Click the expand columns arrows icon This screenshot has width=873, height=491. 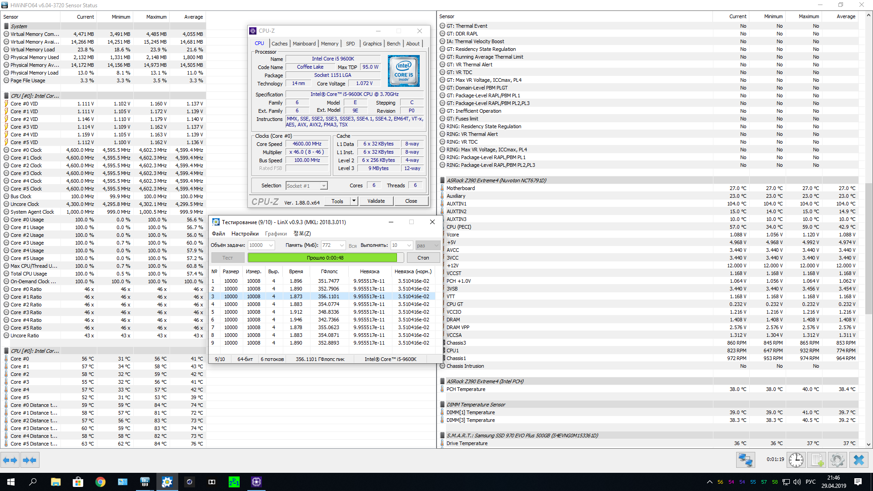(x=10, y=460)
